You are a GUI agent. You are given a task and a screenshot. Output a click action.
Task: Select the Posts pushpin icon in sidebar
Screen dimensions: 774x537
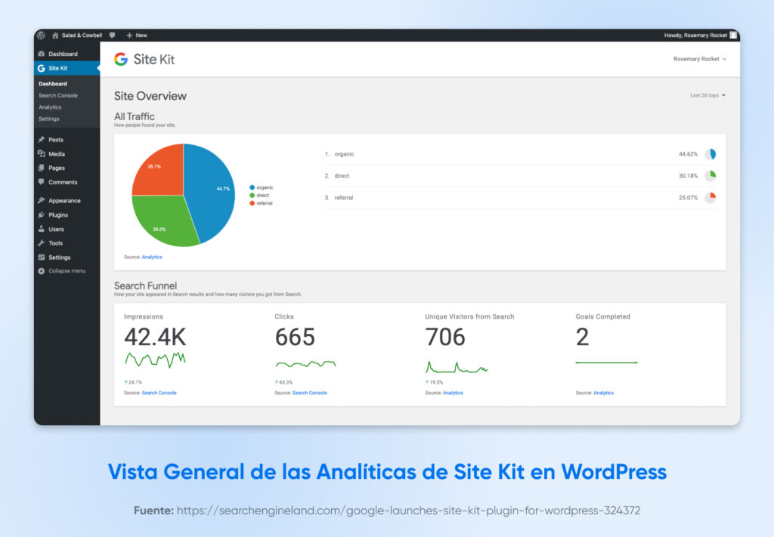[41, 139]
